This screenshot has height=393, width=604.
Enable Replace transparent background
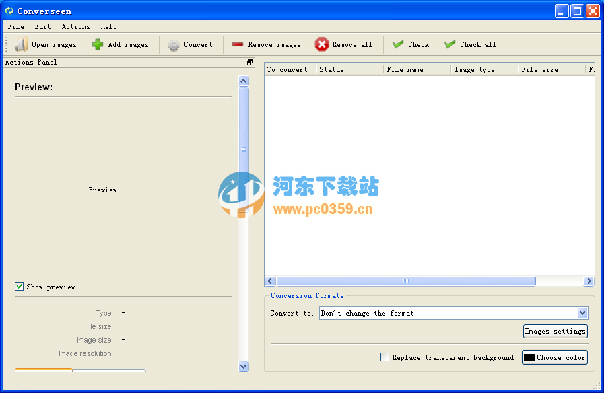(x=384, y=357)
